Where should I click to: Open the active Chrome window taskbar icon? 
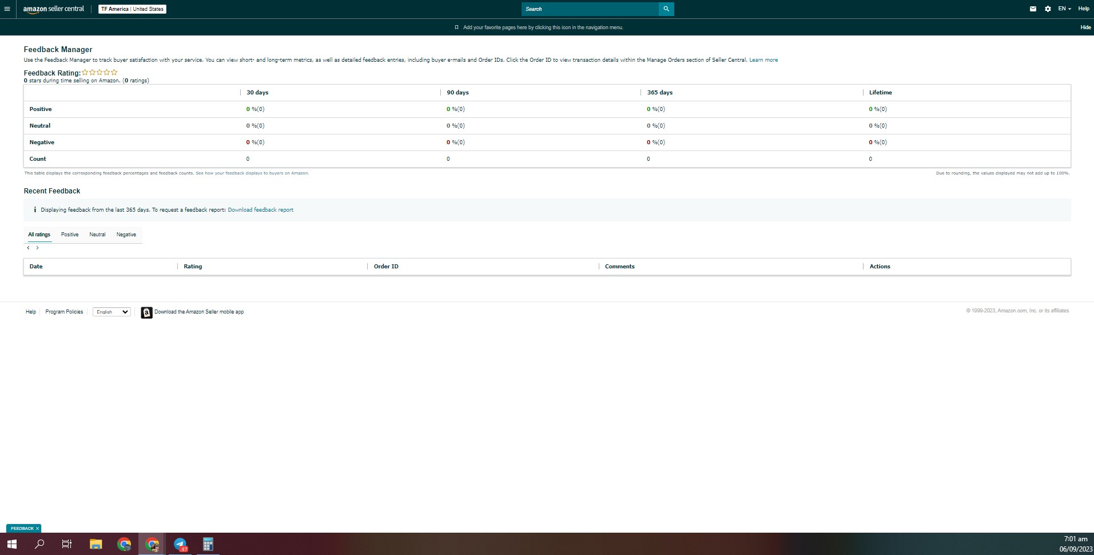[152, 544]
